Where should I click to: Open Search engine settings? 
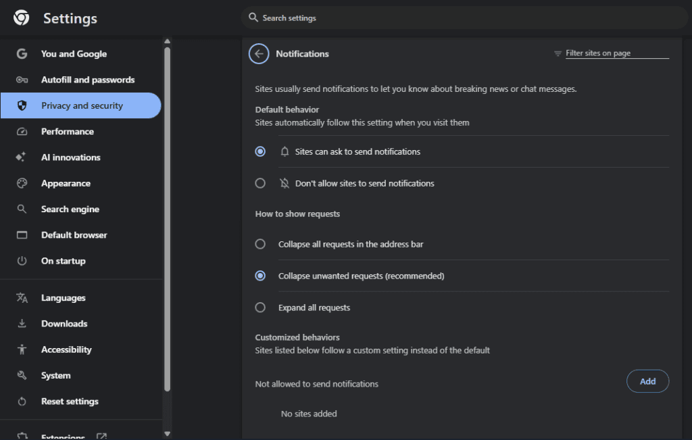(81, 209)
